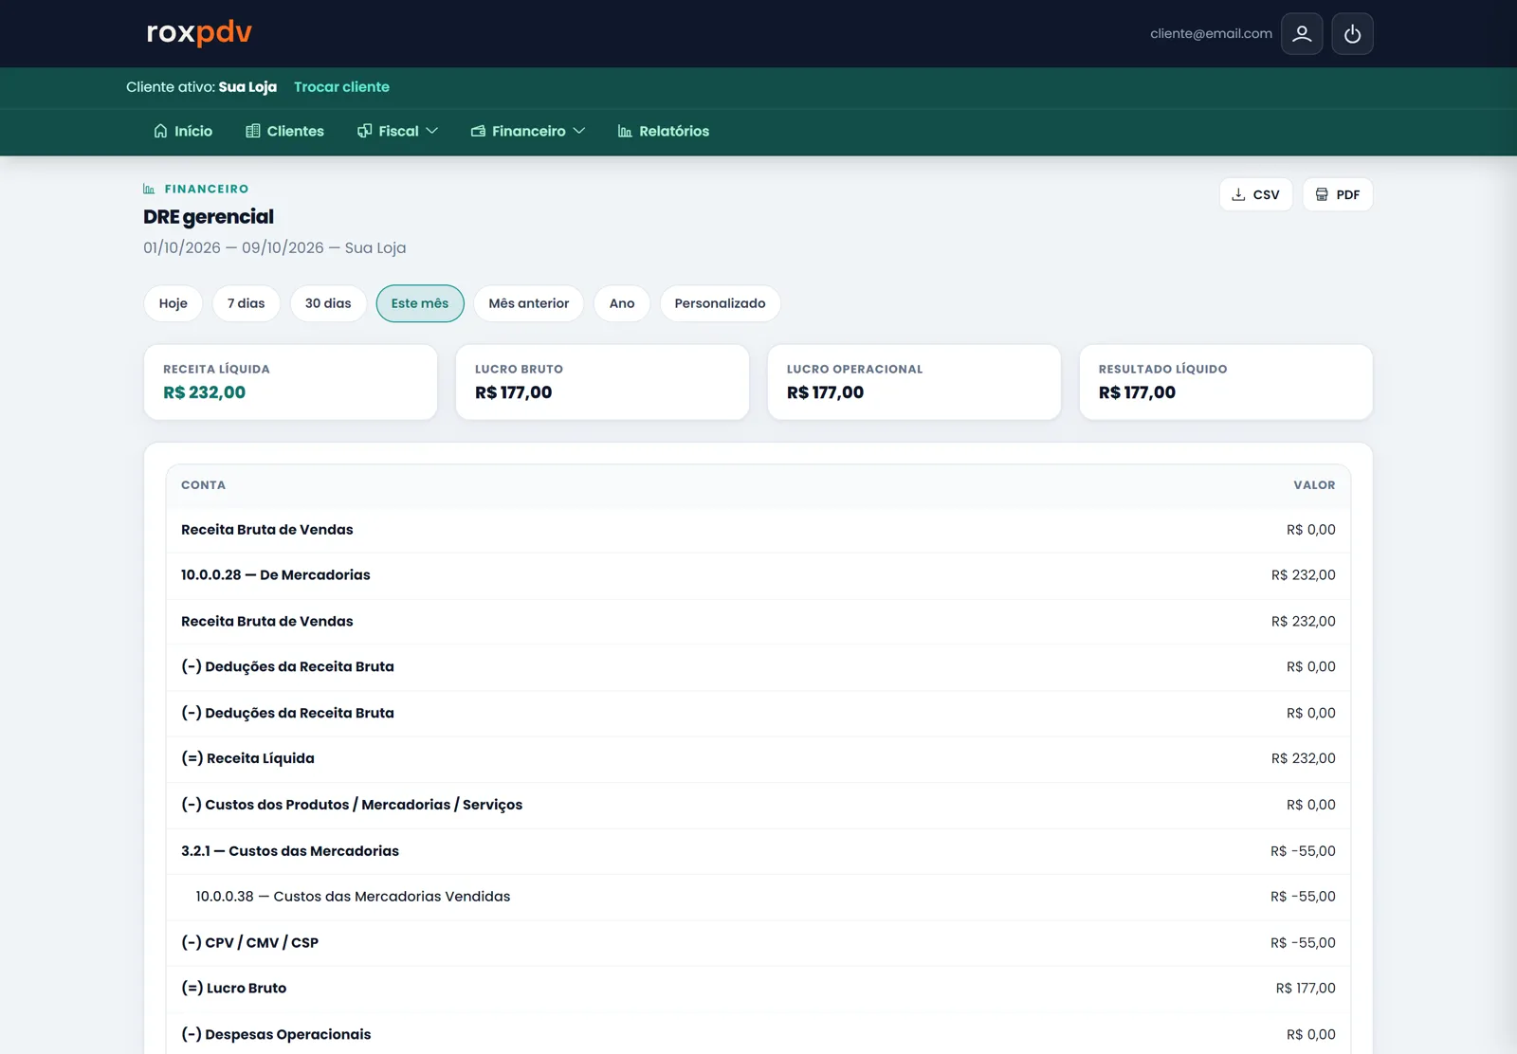Click the PDF printer icon
The image size is (1517, 1054).
[1322, 194]
